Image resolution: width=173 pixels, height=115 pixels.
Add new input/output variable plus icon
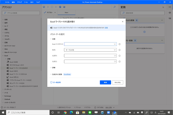pos(144,32)
